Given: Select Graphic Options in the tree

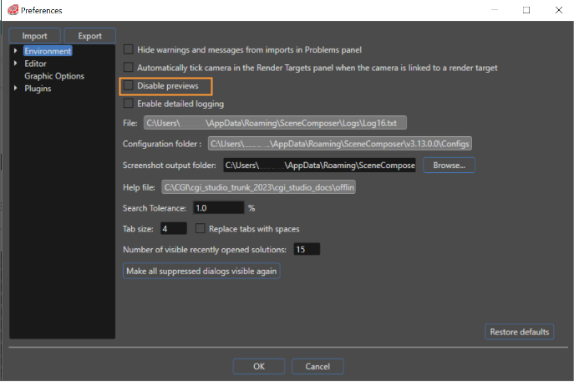Looking at the screenshot, I should (54, 76).
